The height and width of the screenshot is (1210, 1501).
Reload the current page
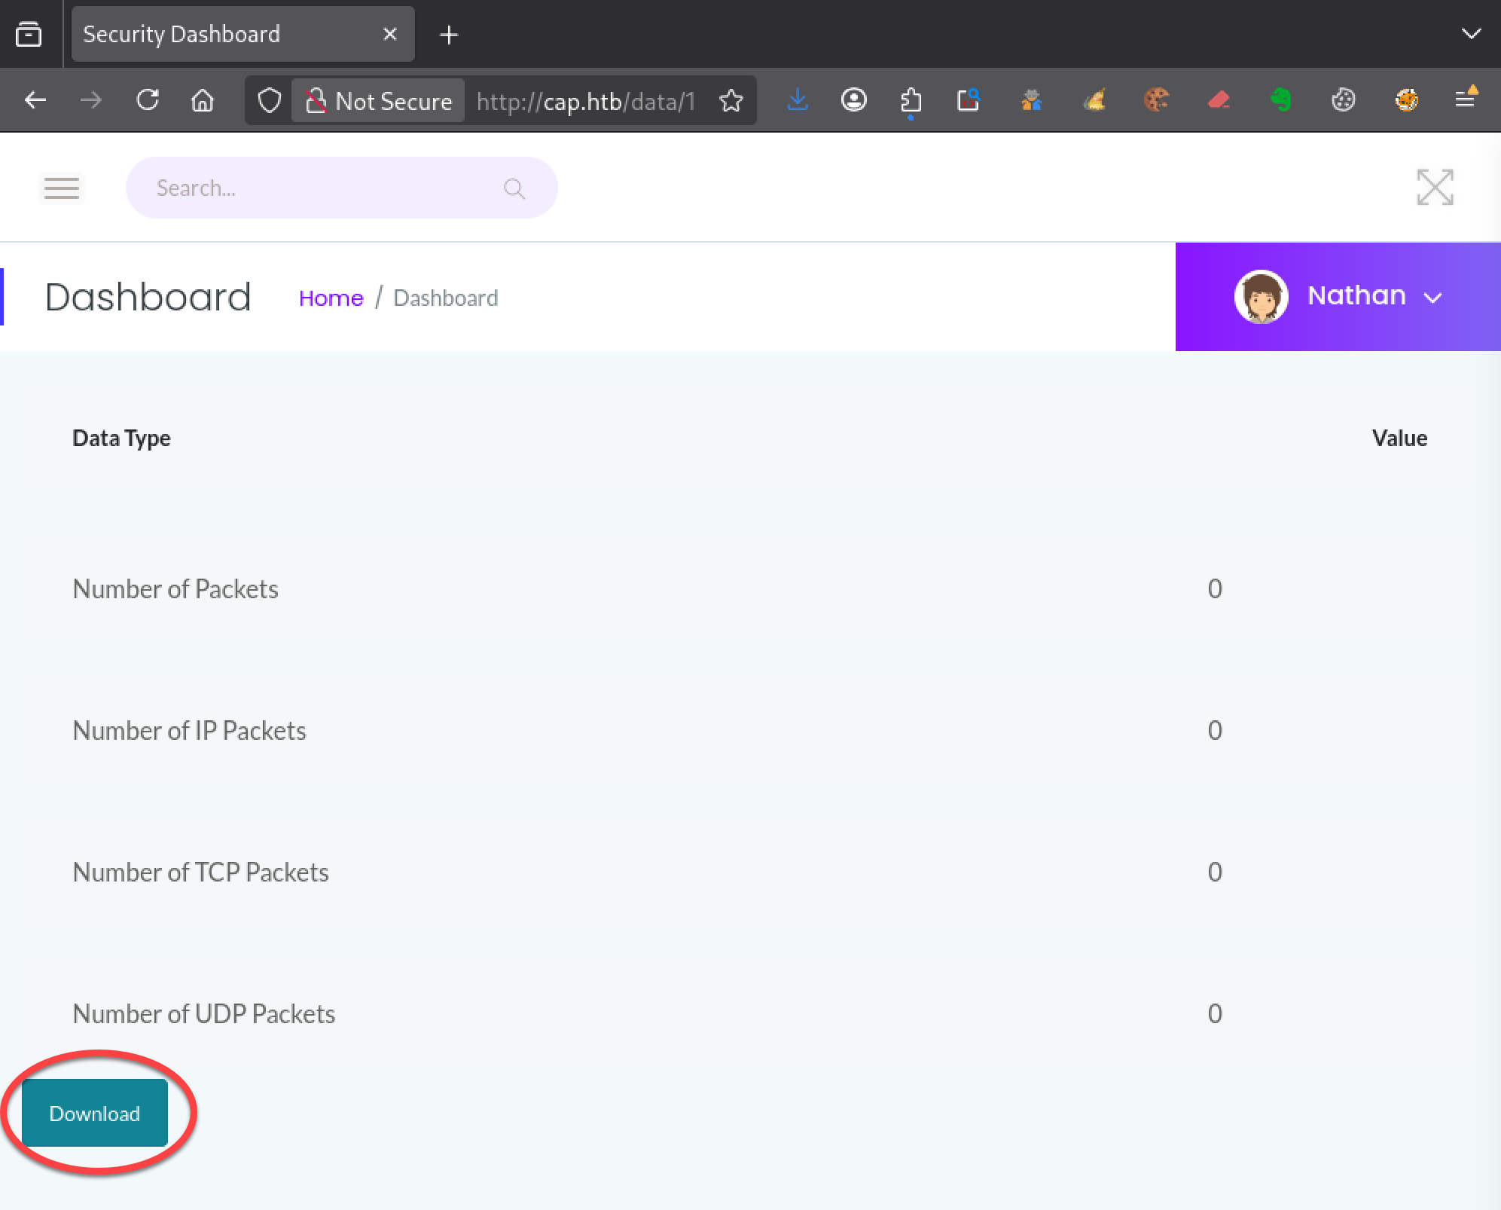coord(148,100)
